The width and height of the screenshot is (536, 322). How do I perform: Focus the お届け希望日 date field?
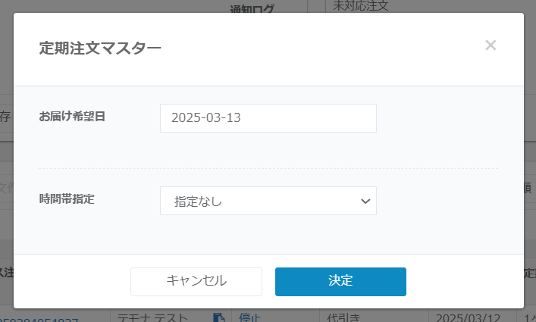[268, 118]
